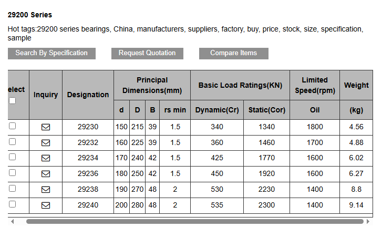The image size is (382, 238).
Task: Tick the checkbox in the 29232 row
Action: point(13,141)
